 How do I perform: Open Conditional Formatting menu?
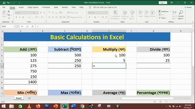tap(115, 15)
